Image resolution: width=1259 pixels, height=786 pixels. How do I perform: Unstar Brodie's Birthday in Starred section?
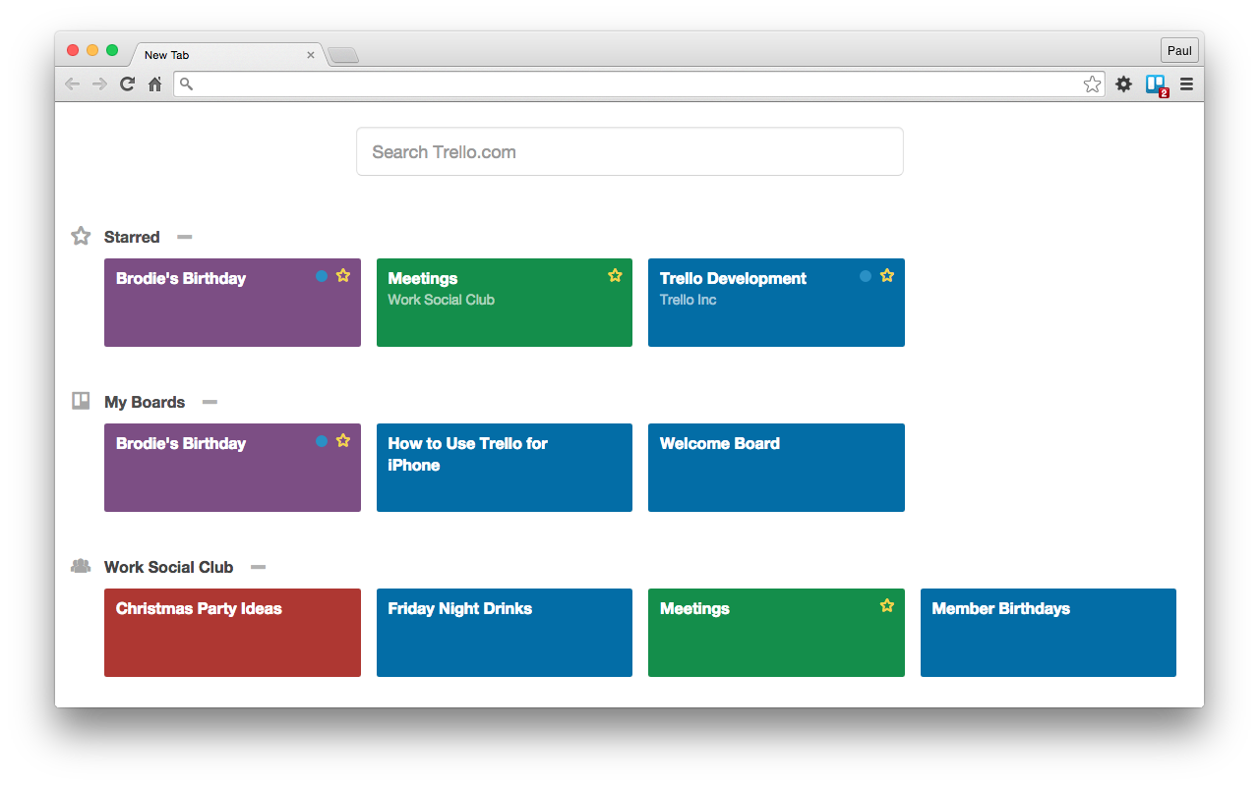343,276
